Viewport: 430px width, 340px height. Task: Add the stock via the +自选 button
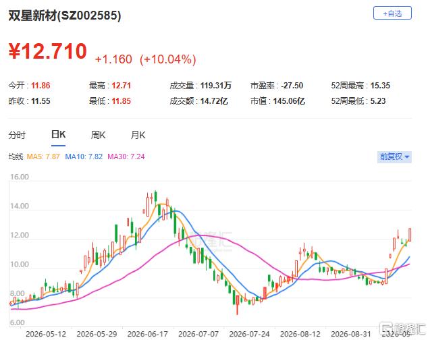point(392,13)
